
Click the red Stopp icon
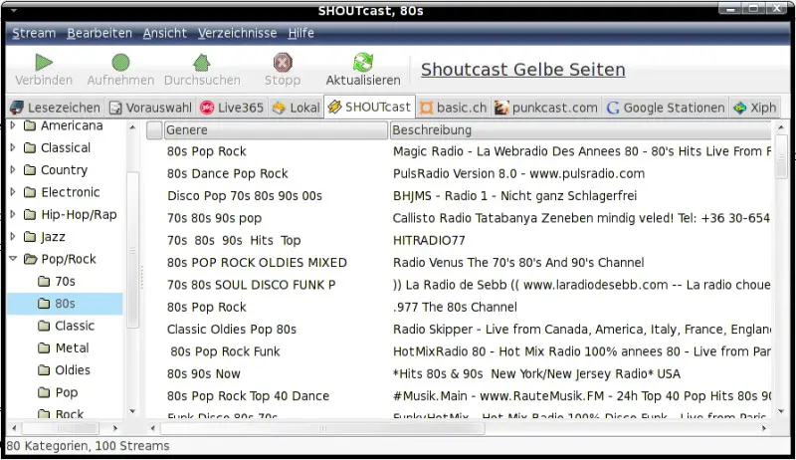283,63
